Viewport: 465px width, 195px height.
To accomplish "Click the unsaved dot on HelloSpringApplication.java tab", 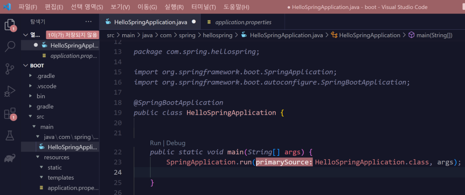I will tap(194, 22).
